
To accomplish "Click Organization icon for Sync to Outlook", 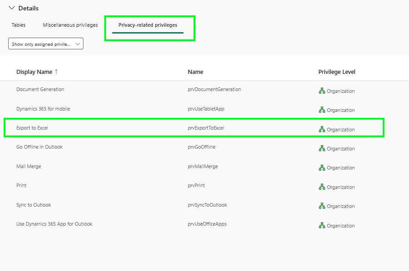I will 322,206.
